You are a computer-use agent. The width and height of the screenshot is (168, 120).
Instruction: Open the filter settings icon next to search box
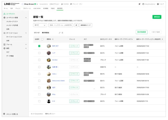76,25
